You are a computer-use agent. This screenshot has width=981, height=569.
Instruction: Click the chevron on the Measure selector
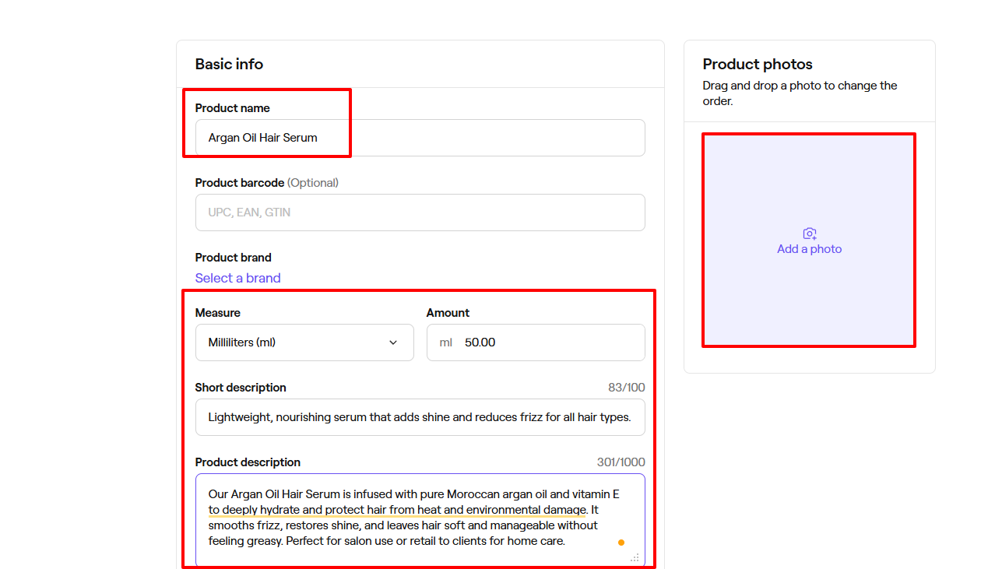pos(394,342)
